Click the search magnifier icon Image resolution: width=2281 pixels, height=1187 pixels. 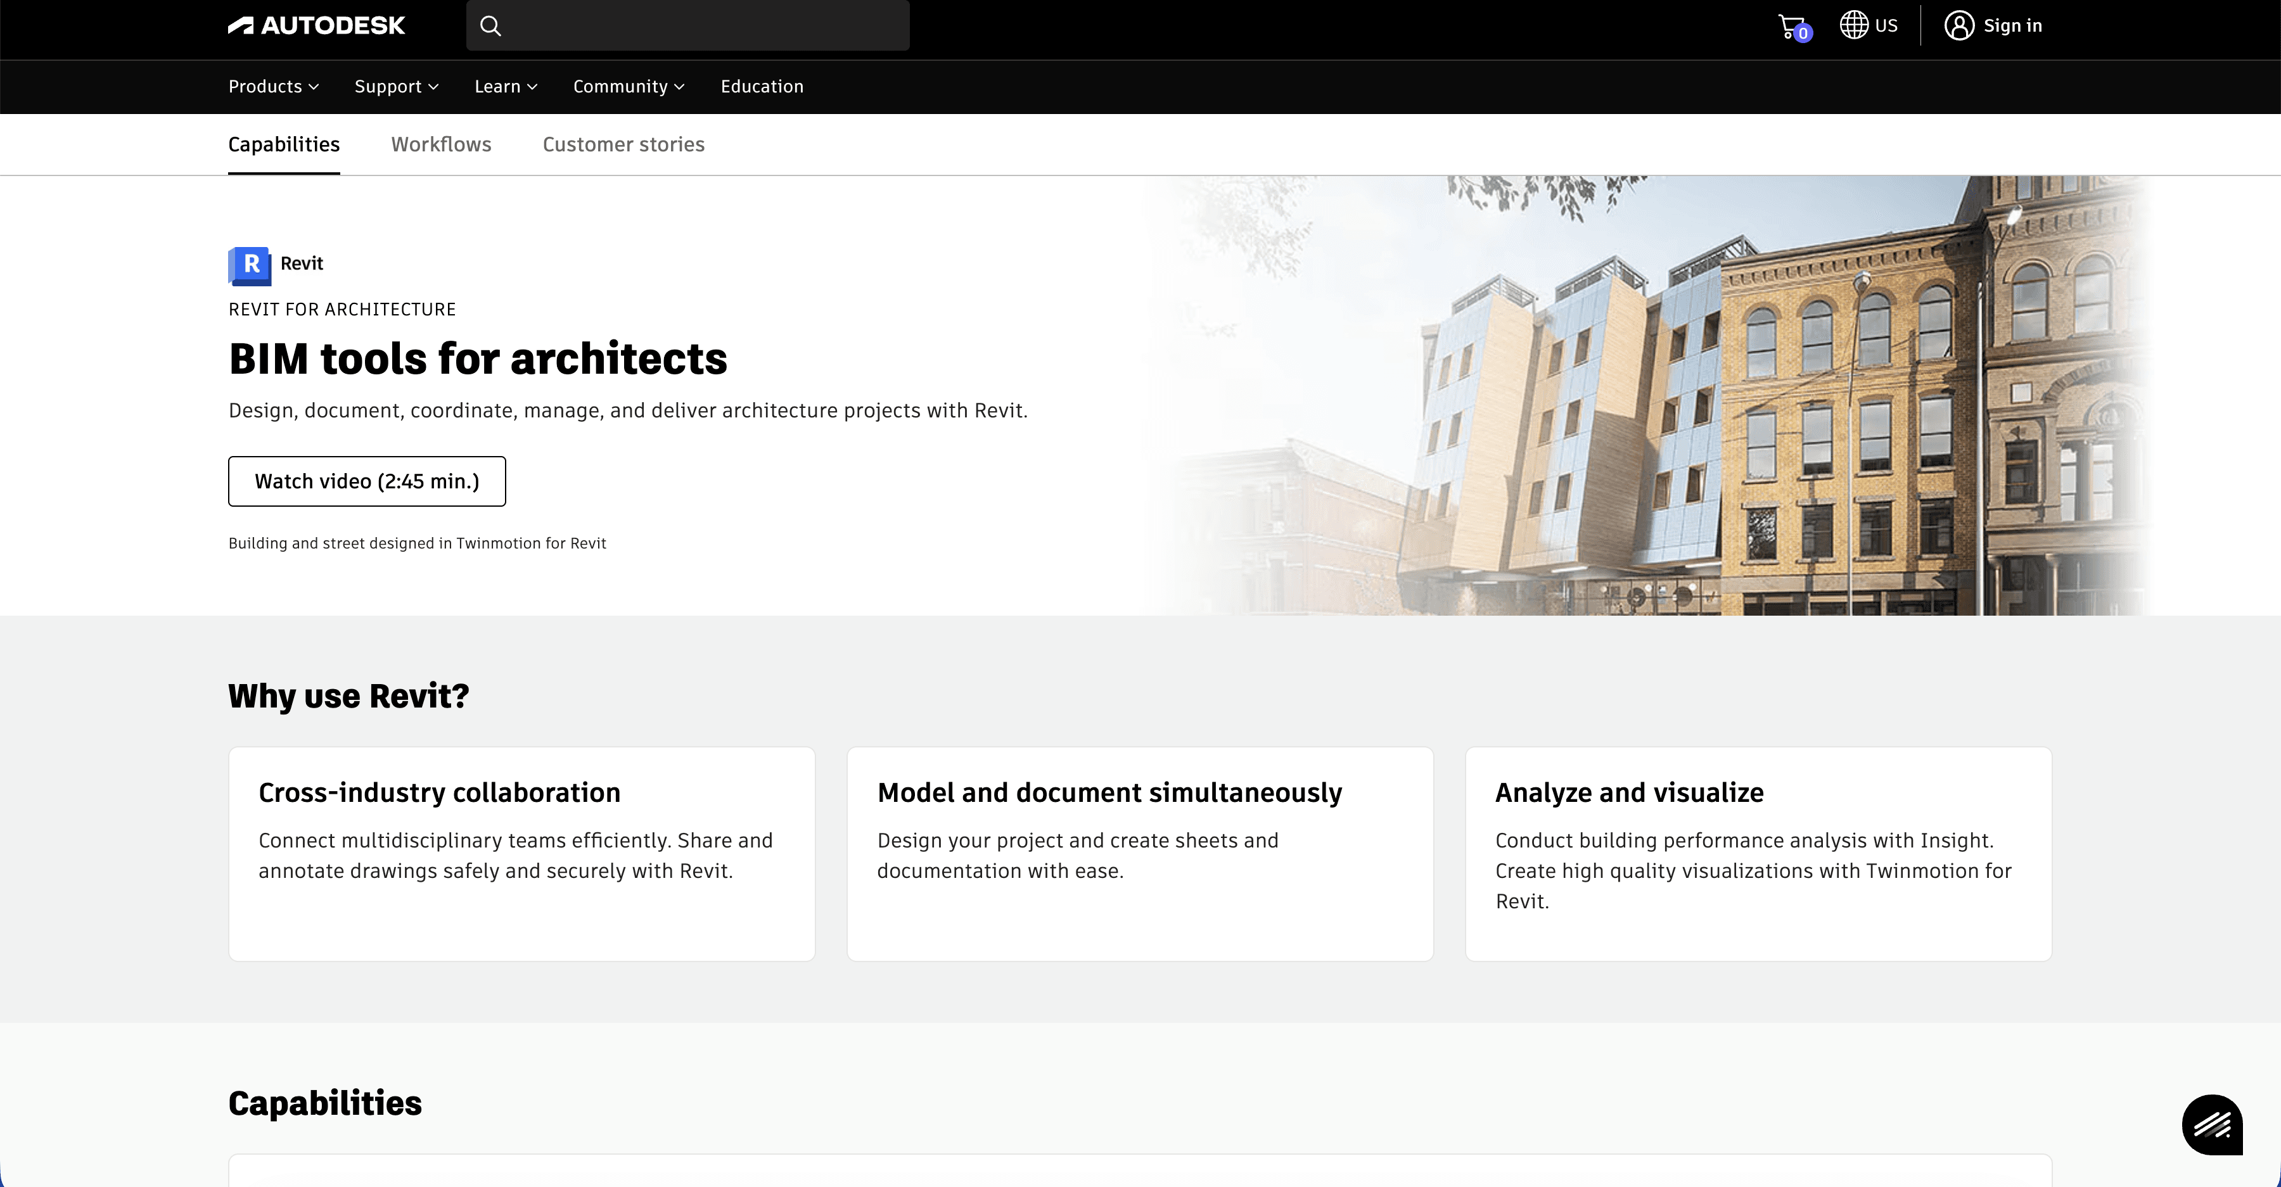pos(490,26)
